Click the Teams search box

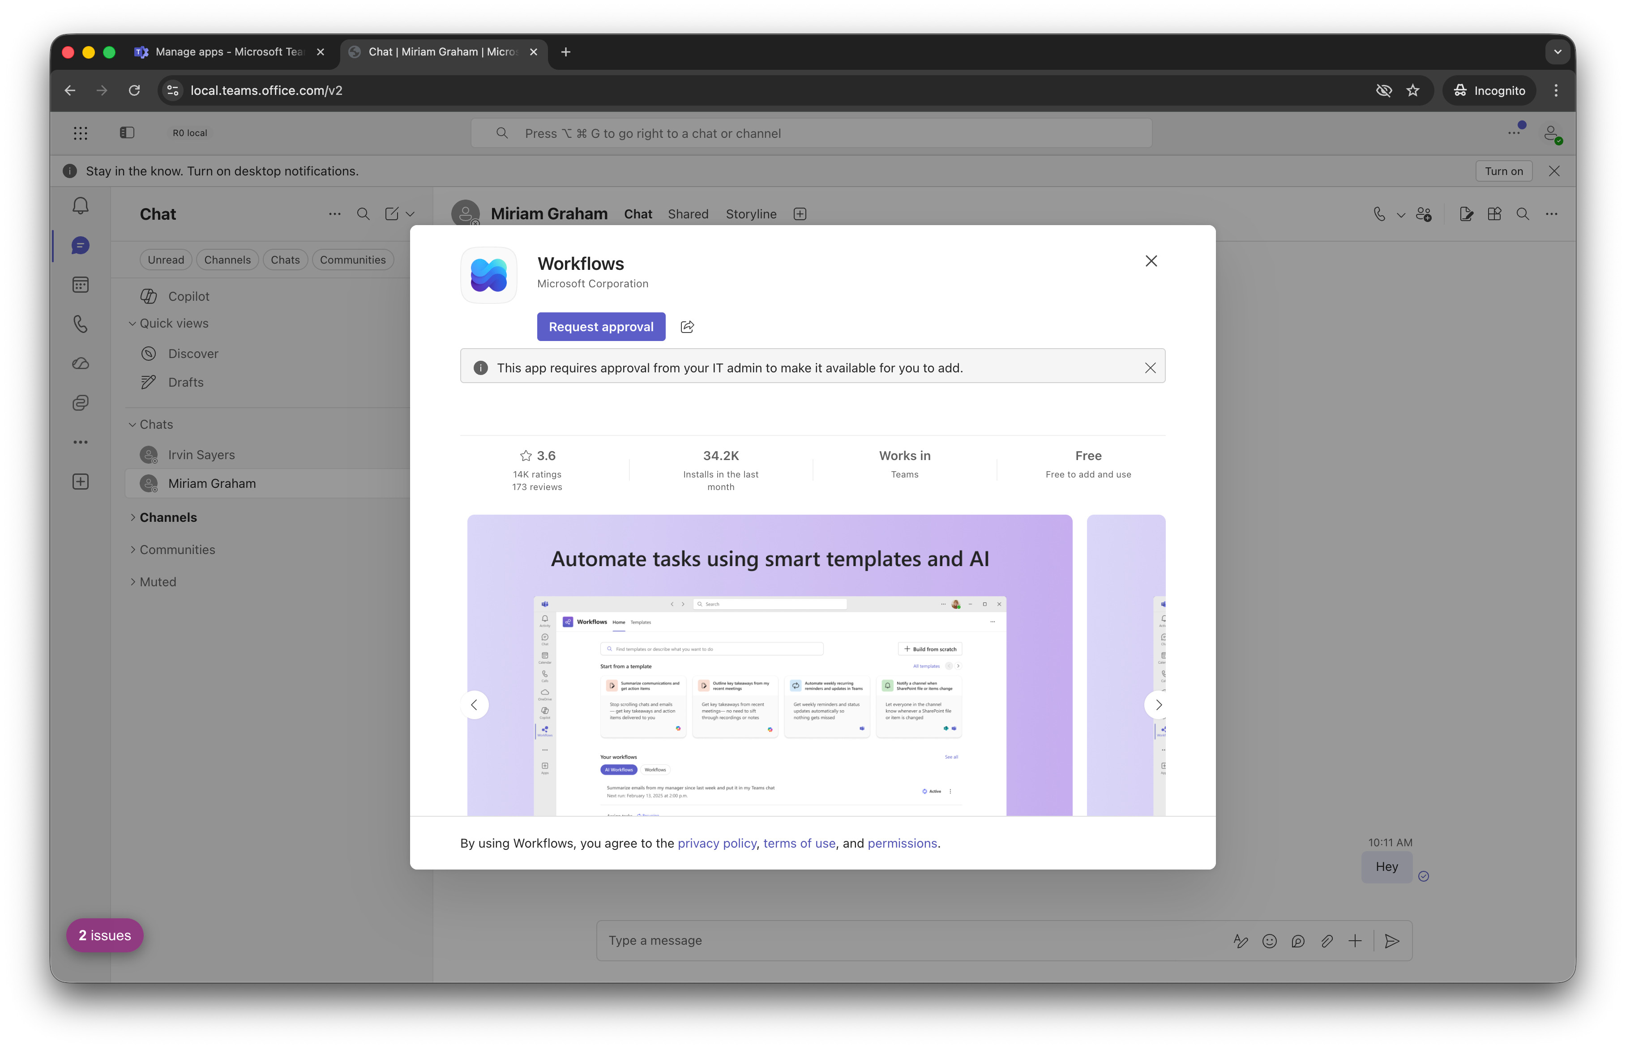click(x=811, y=133)
